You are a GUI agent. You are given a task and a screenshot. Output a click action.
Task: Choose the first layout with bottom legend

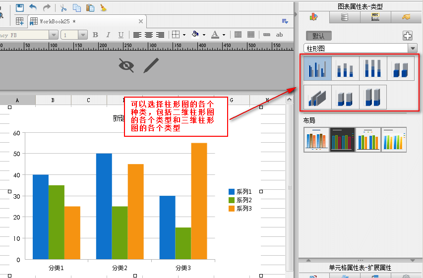(316, 140)
